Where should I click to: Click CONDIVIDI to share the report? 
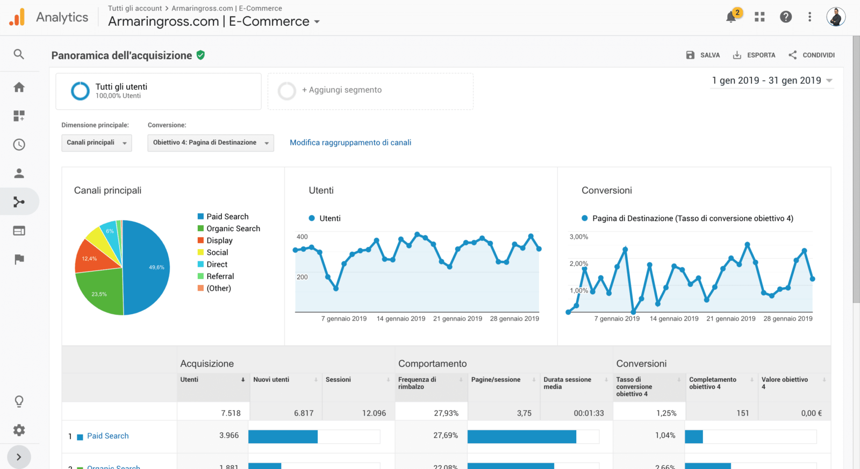(812, 55)
